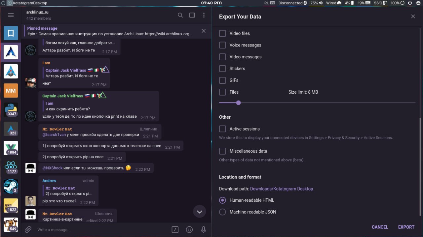Click the @NXShock mention
The width and height of the screenshot is (423, 237).
click(52, 168)
